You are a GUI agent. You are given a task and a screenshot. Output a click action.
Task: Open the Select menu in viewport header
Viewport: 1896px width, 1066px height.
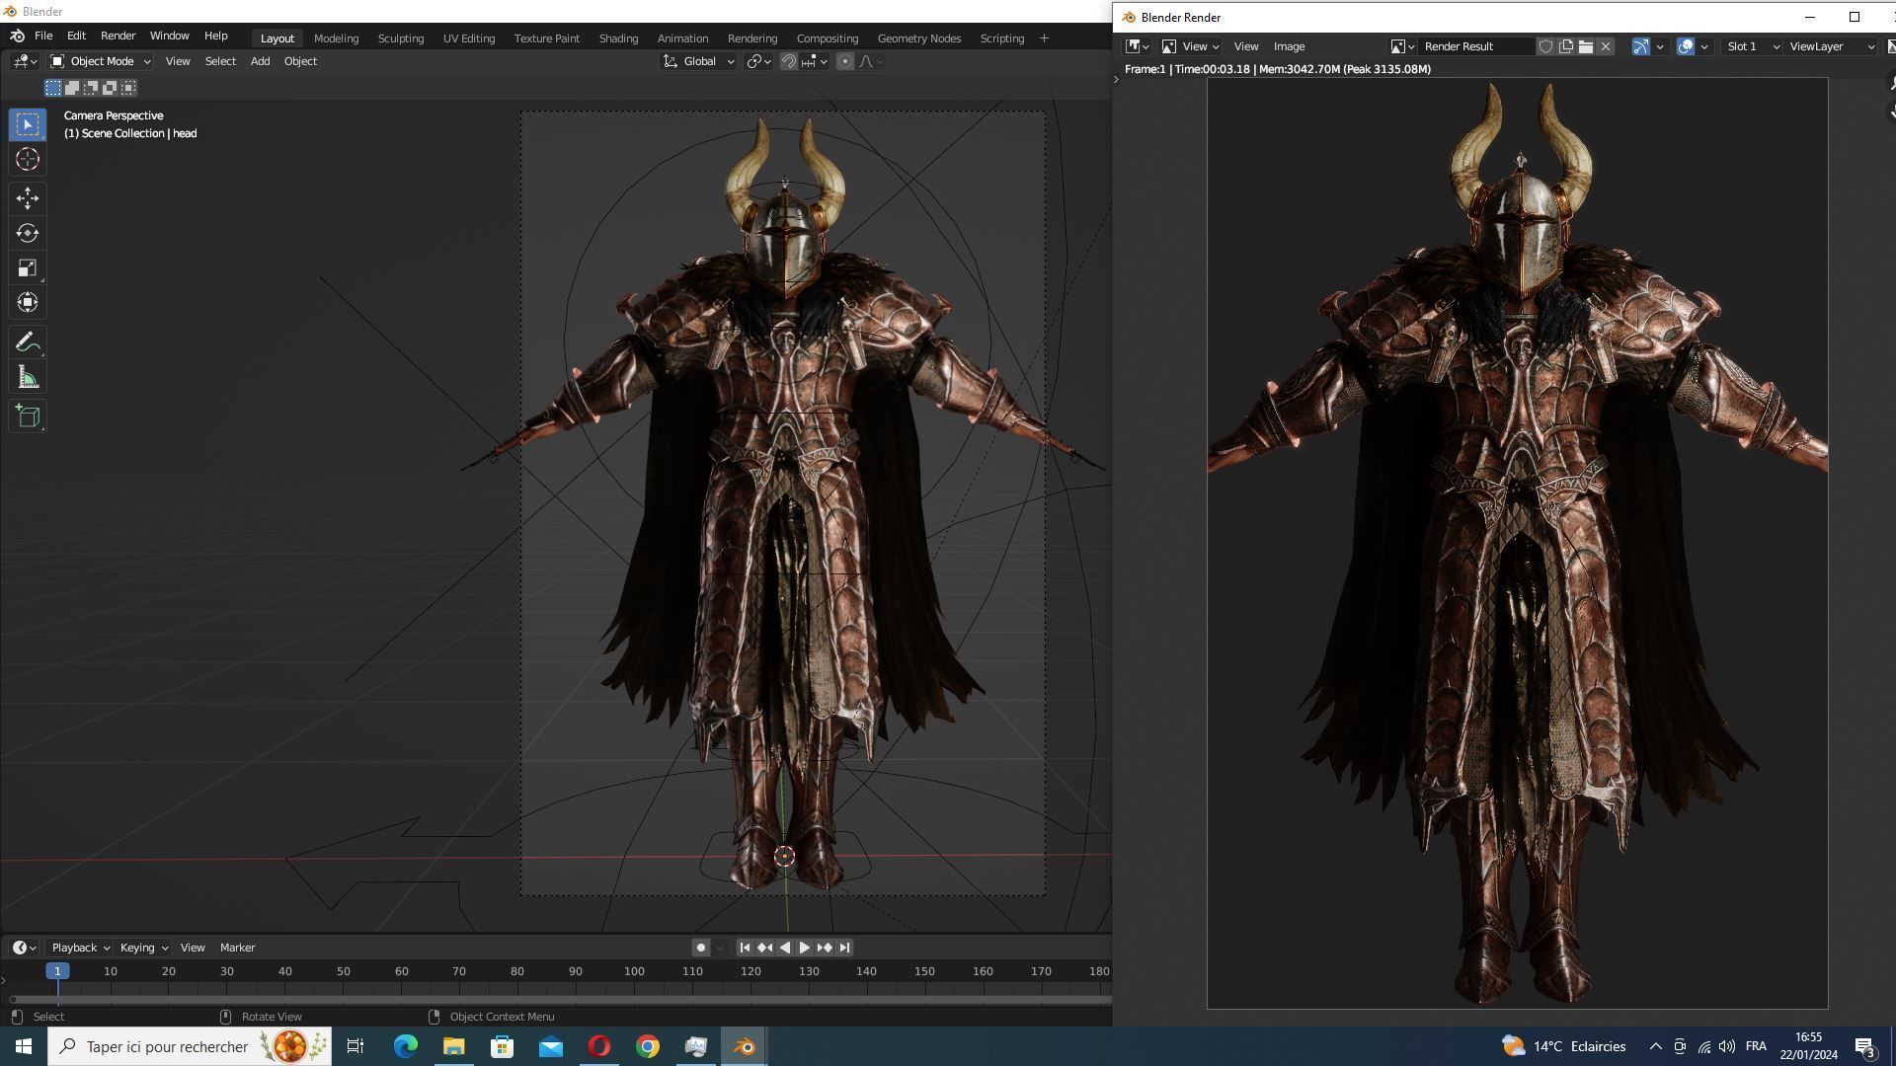coord(220,61)
